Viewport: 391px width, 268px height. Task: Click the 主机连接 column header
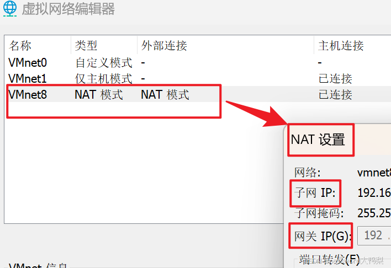tap(341, 46)
